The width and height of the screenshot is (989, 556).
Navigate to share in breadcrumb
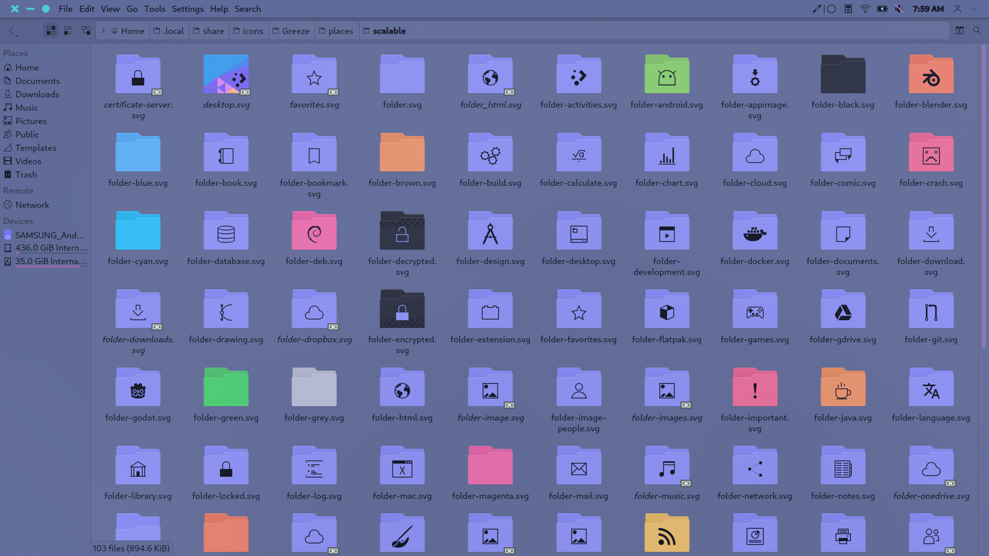(209, 31)
